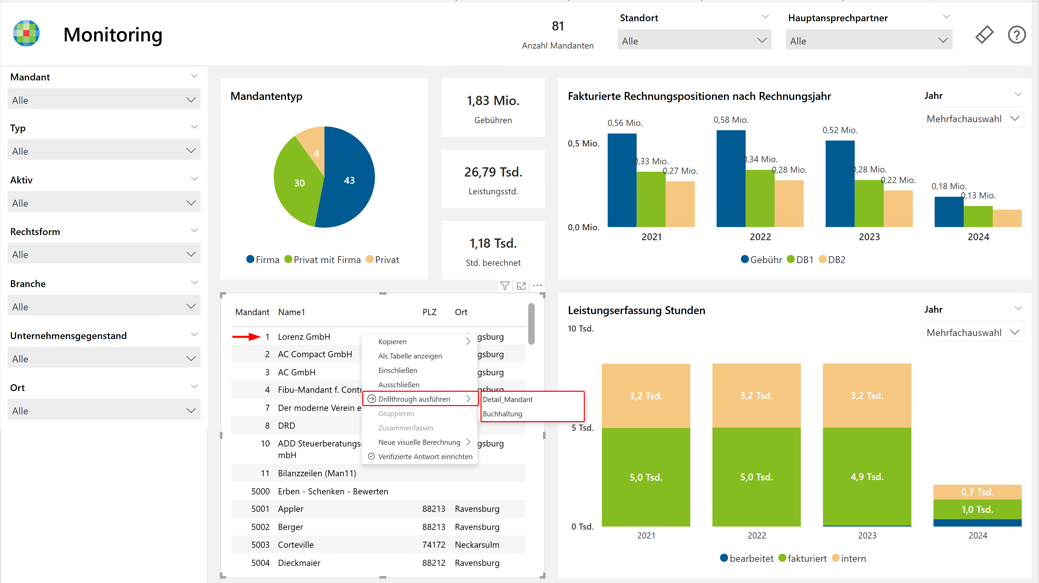
Task: Choose Einschließen in context menu
Action: point(420,371)
